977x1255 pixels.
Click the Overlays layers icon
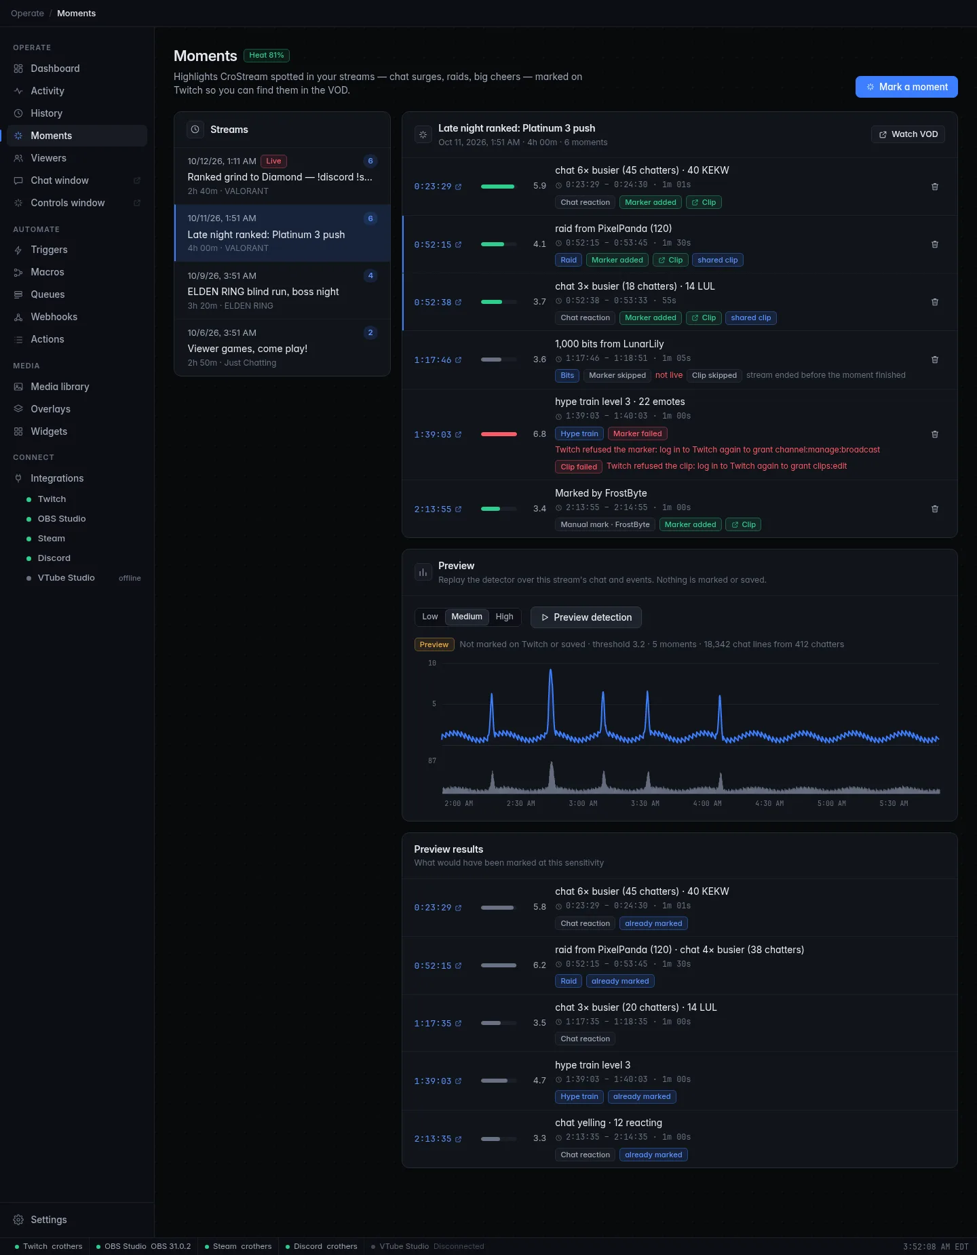(x=18, y=409)
